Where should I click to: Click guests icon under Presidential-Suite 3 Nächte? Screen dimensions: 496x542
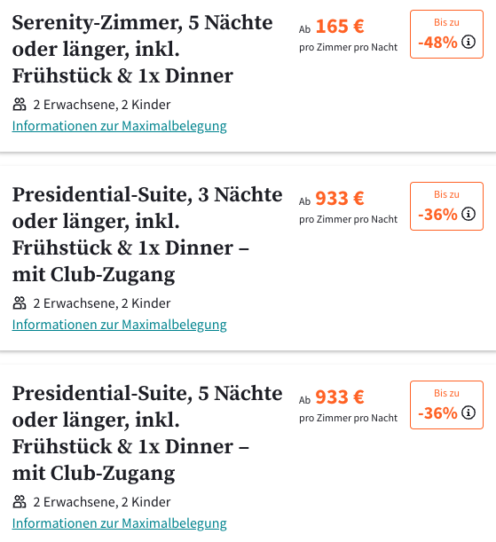20,303
